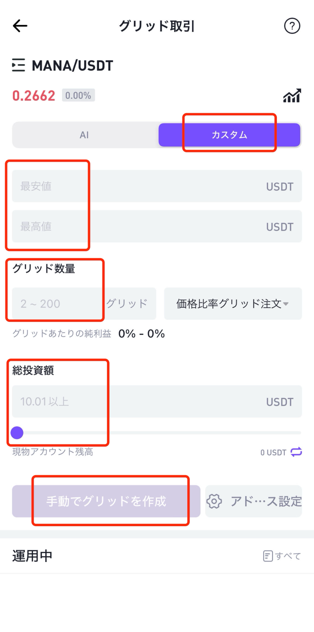The image size is (314, 632).
Task: Select the カスタム tab
Action: click(229, 135)
